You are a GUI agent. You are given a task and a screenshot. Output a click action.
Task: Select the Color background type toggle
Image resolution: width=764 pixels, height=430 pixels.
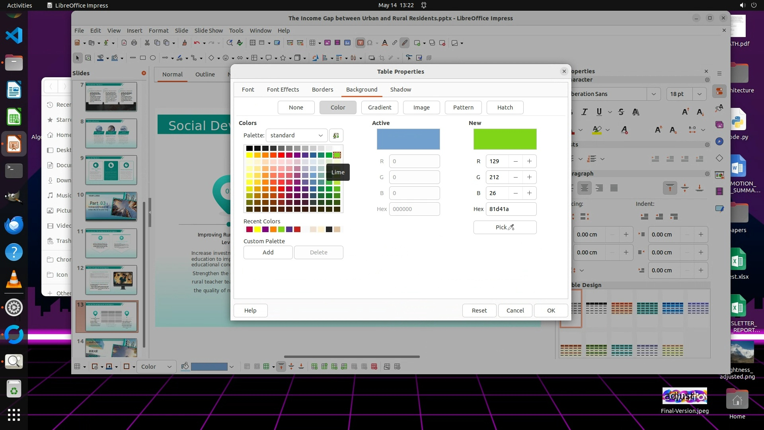click(337, 107)
